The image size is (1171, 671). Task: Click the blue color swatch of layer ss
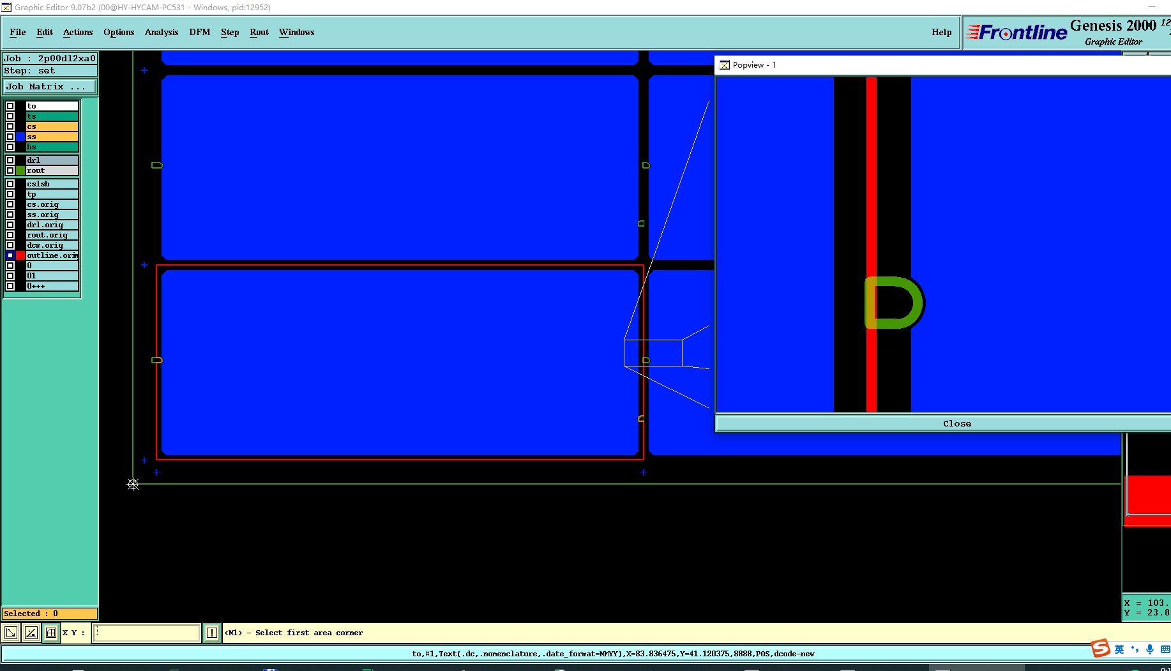pyautogui.click(x=20, y=137)
